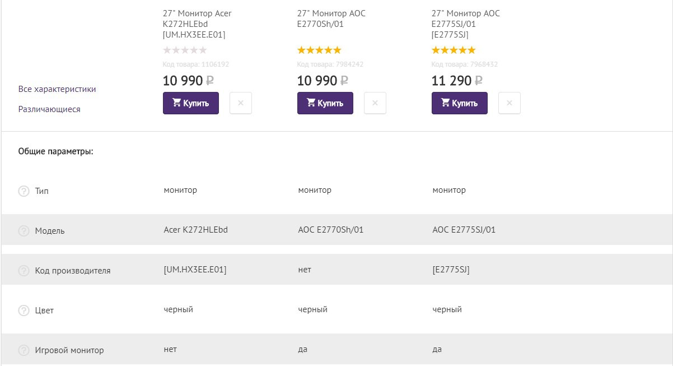Screen dimensions: 673x366
Task: Click the star rating of AOC E2775SJ/01
Action: (x=454, y=50)
